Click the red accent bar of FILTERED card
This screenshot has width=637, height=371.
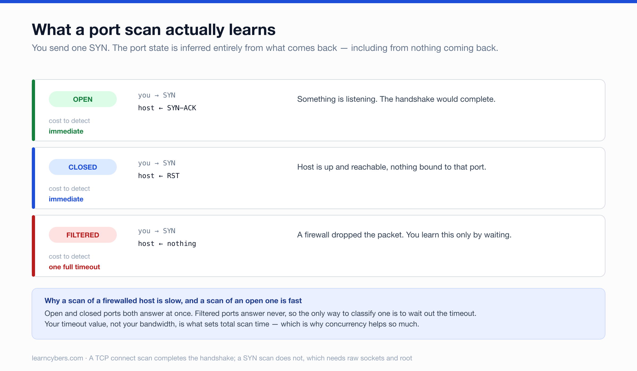coord(33,246)
